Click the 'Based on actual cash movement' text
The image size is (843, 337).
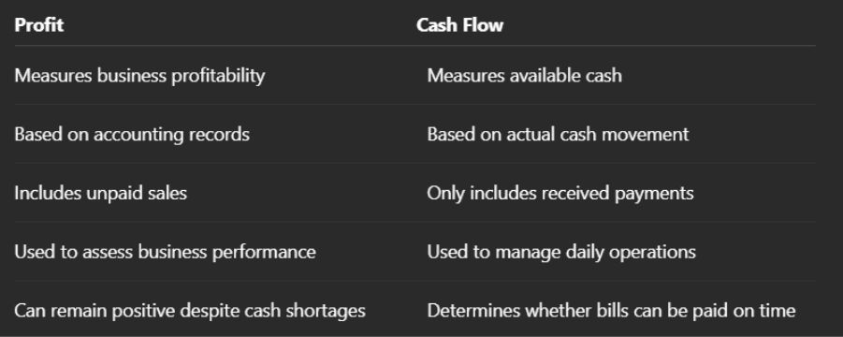558,135
